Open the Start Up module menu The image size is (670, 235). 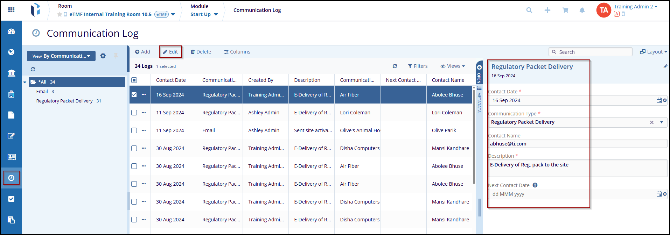(204, 14)
